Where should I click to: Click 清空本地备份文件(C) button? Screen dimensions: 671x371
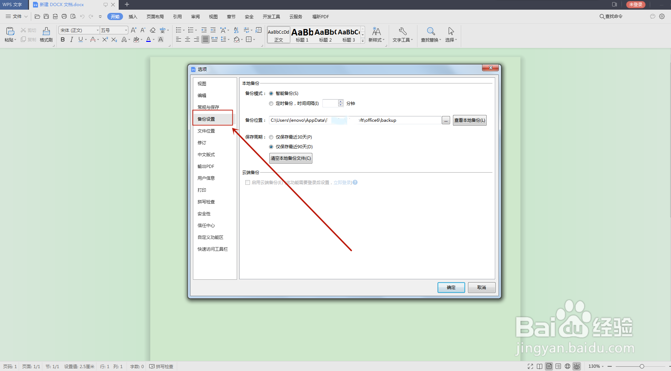291,158
